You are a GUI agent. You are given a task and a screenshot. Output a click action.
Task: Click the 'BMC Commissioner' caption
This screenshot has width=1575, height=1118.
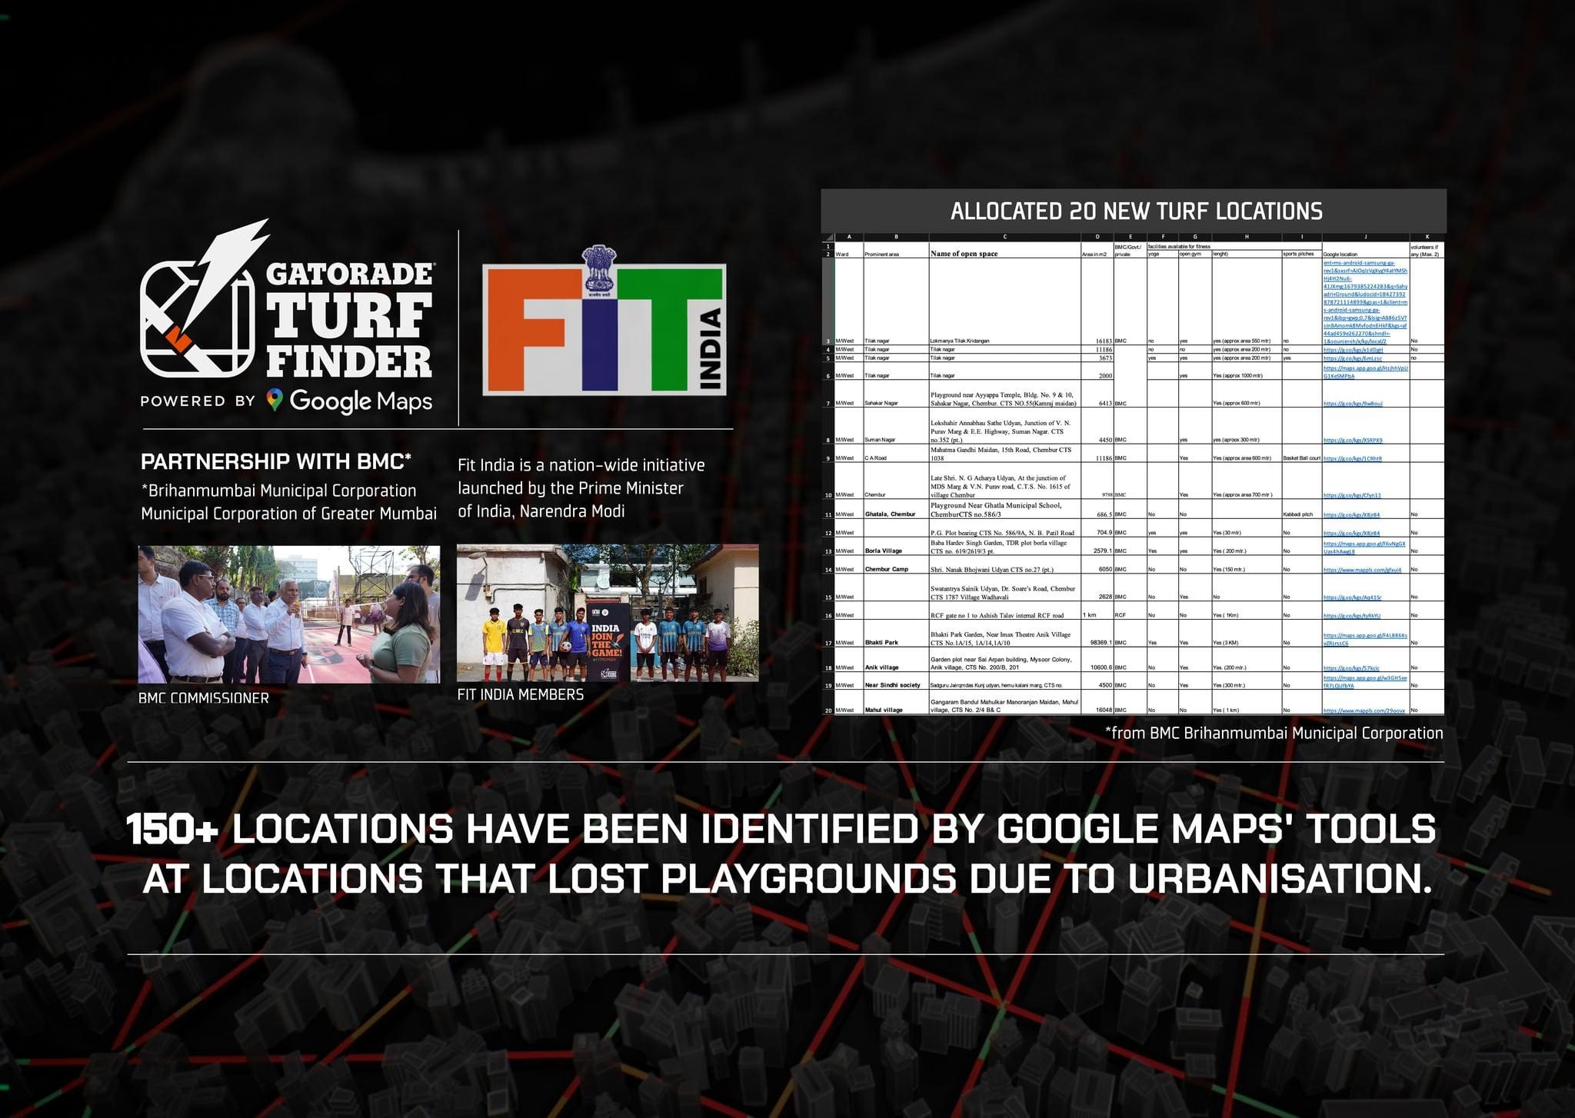pyautogui.click(x=204, y=698)
